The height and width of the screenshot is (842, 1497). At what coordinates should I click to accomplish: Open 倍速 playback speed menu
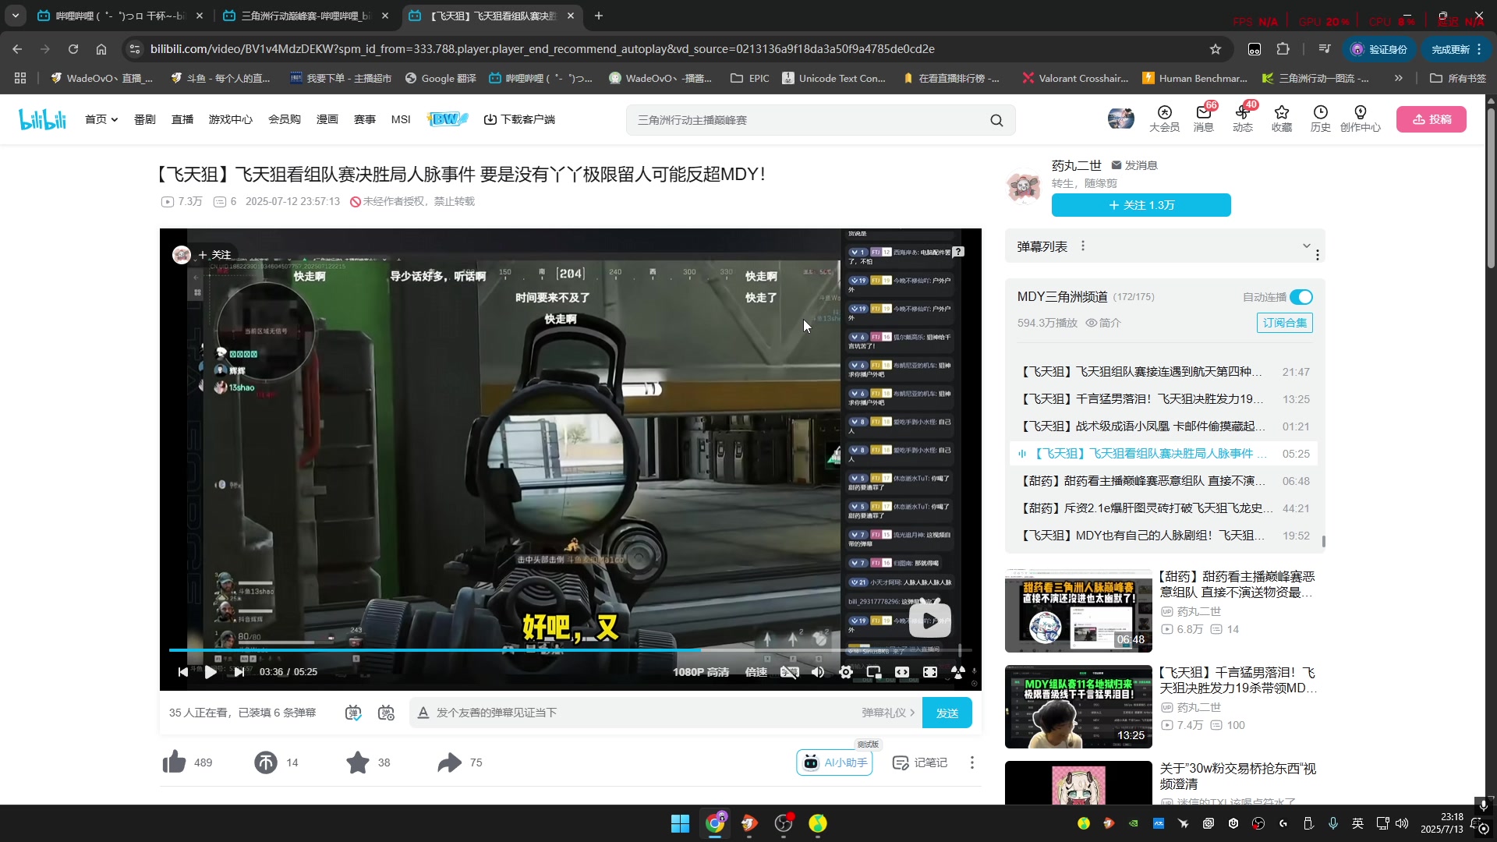756,672
